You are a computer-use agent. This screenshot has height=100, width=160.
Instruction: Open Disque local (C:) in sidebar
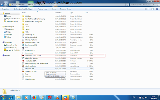tap(12, 45)
